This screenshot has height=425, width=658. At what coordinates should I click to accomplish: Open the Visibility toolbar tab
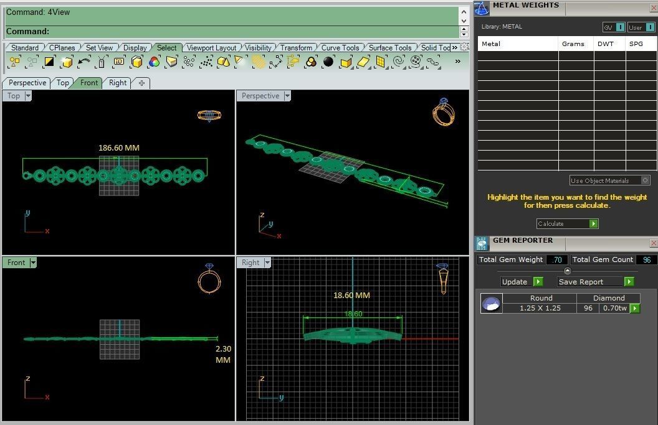258,48
